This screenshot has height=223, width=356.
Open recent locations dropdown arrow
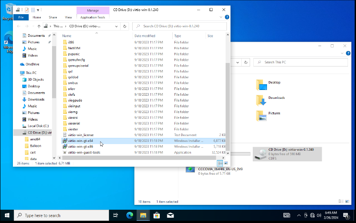click(33, 26)
